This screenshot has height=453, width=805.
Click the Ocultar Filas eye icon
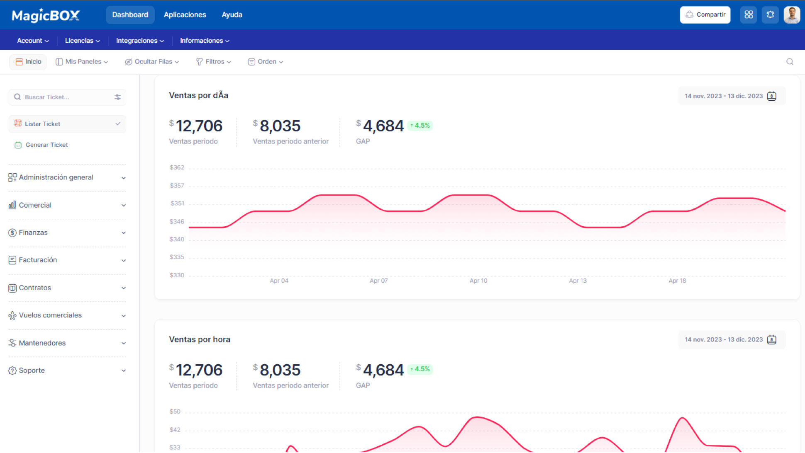click(x=129, y=62)
